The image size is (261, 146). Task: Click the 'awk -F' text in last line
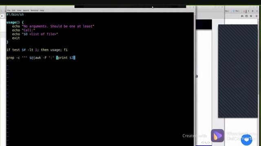pos(41,58)
